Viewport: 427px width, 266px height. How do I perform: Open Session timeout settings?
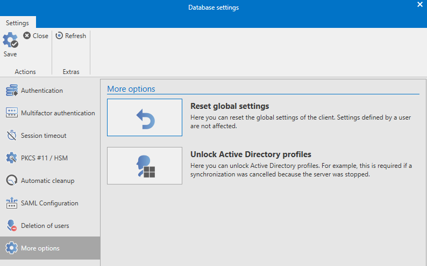click(x=50, y=136)
